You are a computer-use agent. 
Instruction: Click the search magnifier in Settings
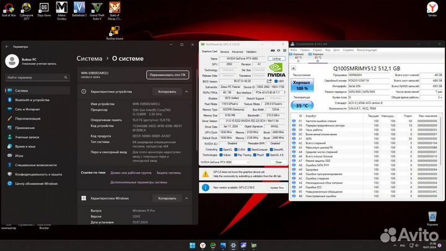[x=66, y=77]
